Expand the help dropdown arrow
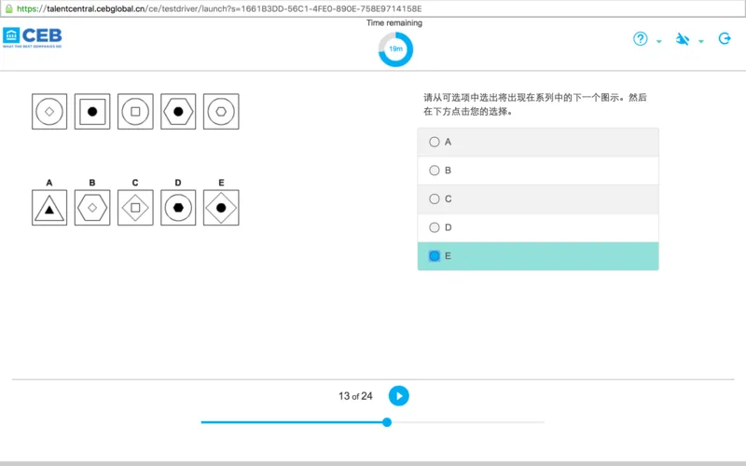 click(x=659, y=41)
